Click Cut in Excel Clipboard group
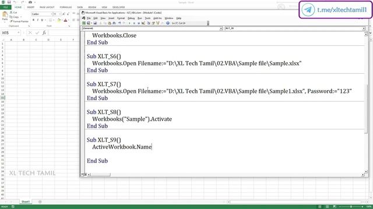Screen dimensions: 373x209 [13, 12]
